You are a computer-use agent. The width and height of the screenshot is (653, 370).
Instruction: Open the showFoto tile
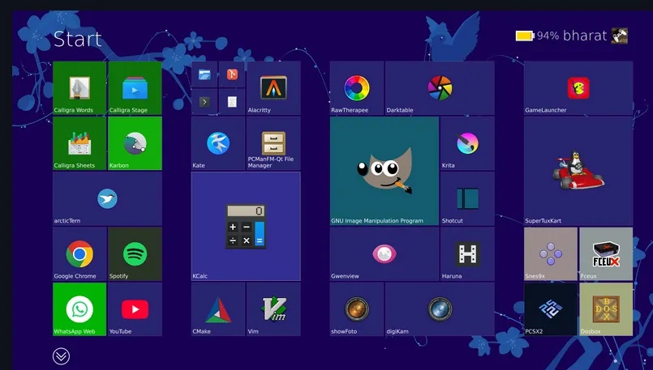[357, 309]
